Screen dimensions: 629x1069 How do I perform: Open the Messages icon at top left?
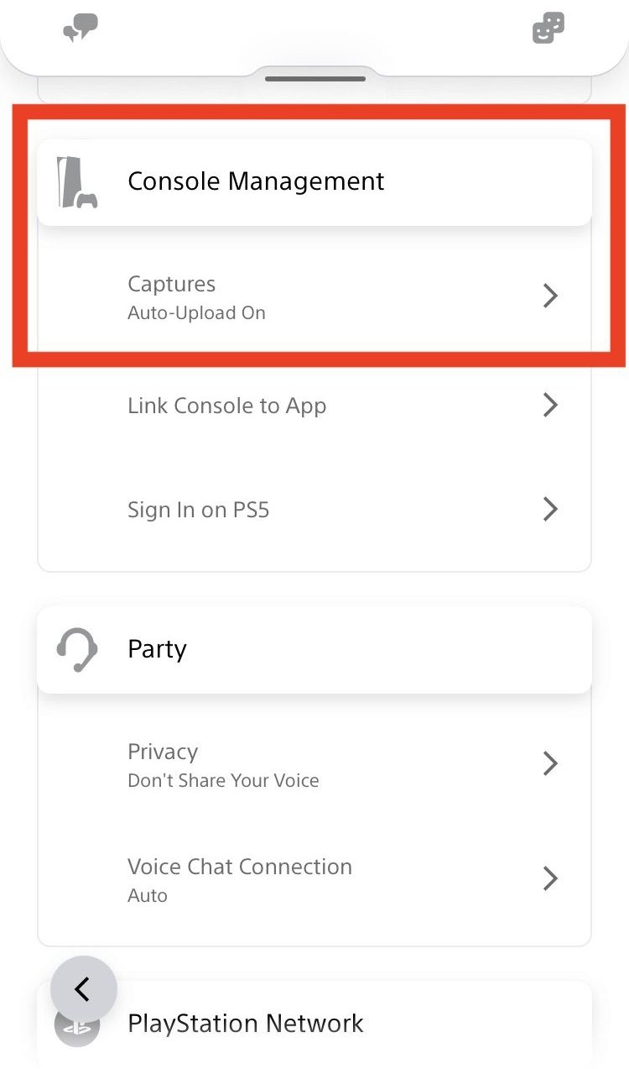coord(80,26)
